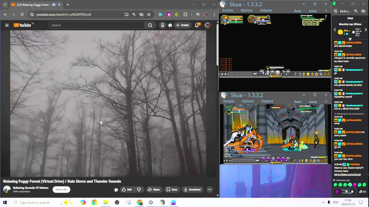
Task: Open the YouTube account avatar menu
Action: pos(207,25)
